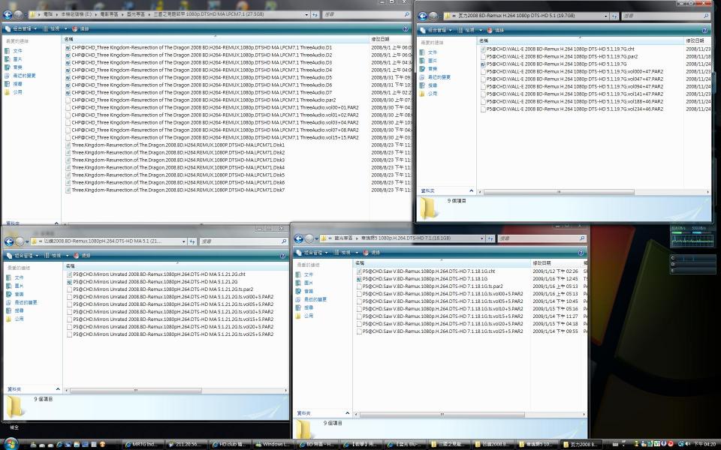Open the Start menu orb
The height and width of the screenshot is (450, 721).
(x=9, y=443)
